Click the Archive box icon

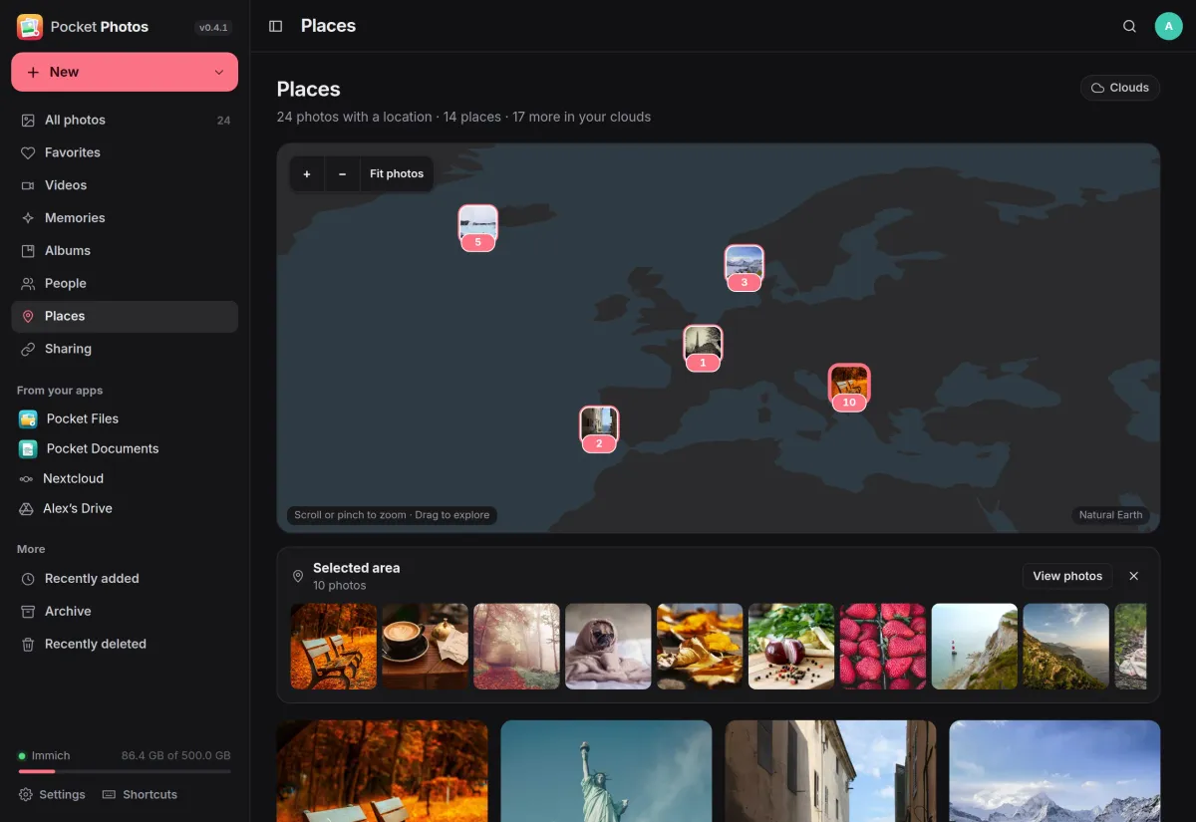pos(28,612)
